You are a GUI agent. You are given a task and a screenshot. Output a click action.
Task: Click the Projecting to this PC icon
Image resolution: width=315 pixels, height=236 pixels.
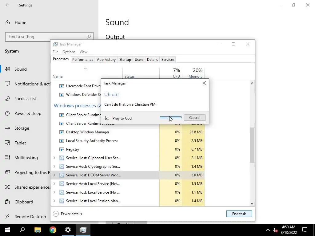[7, 172]
